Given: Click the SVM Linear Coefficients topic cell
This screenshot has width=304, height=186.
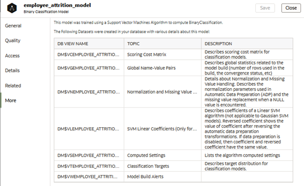Looking at the screenshot, I should pos(163,129).
